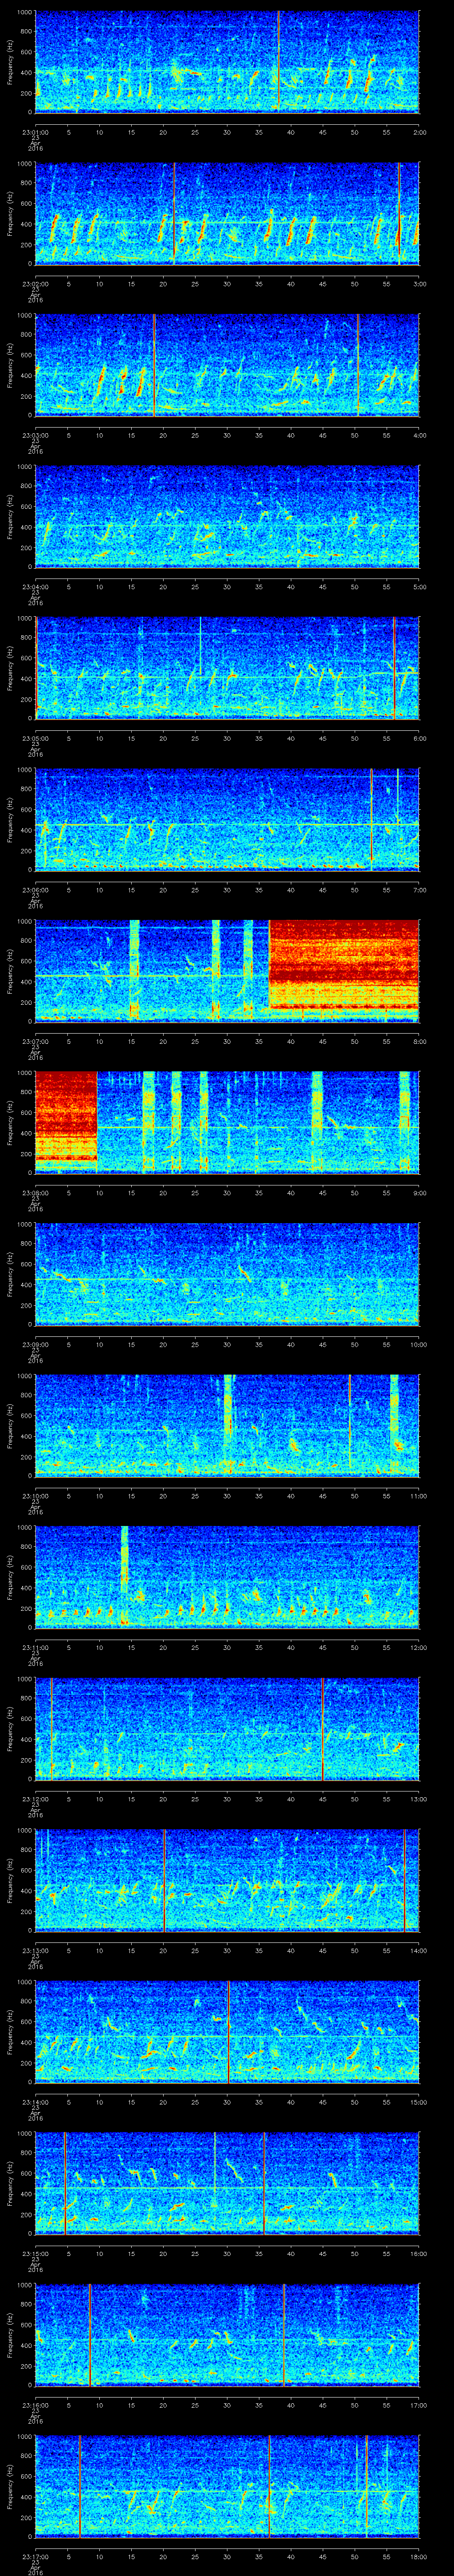Screen dimensions: 454x2576
Task: Click the '9:00' end time label
Action: 419,1192
